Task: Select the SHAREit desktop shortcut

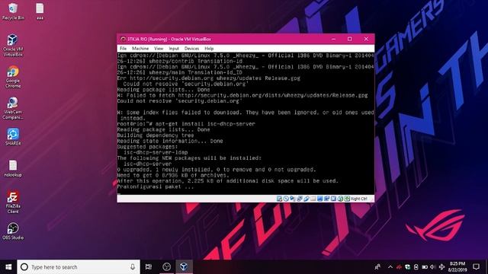Action: pos(13,137)
